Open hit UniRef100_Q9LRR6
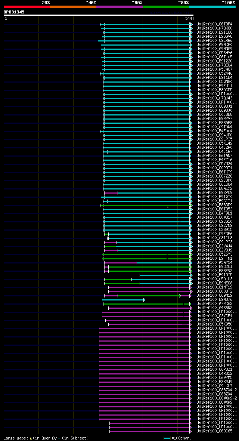The width and height of the screenshot is (239, 441). point(214,41)
